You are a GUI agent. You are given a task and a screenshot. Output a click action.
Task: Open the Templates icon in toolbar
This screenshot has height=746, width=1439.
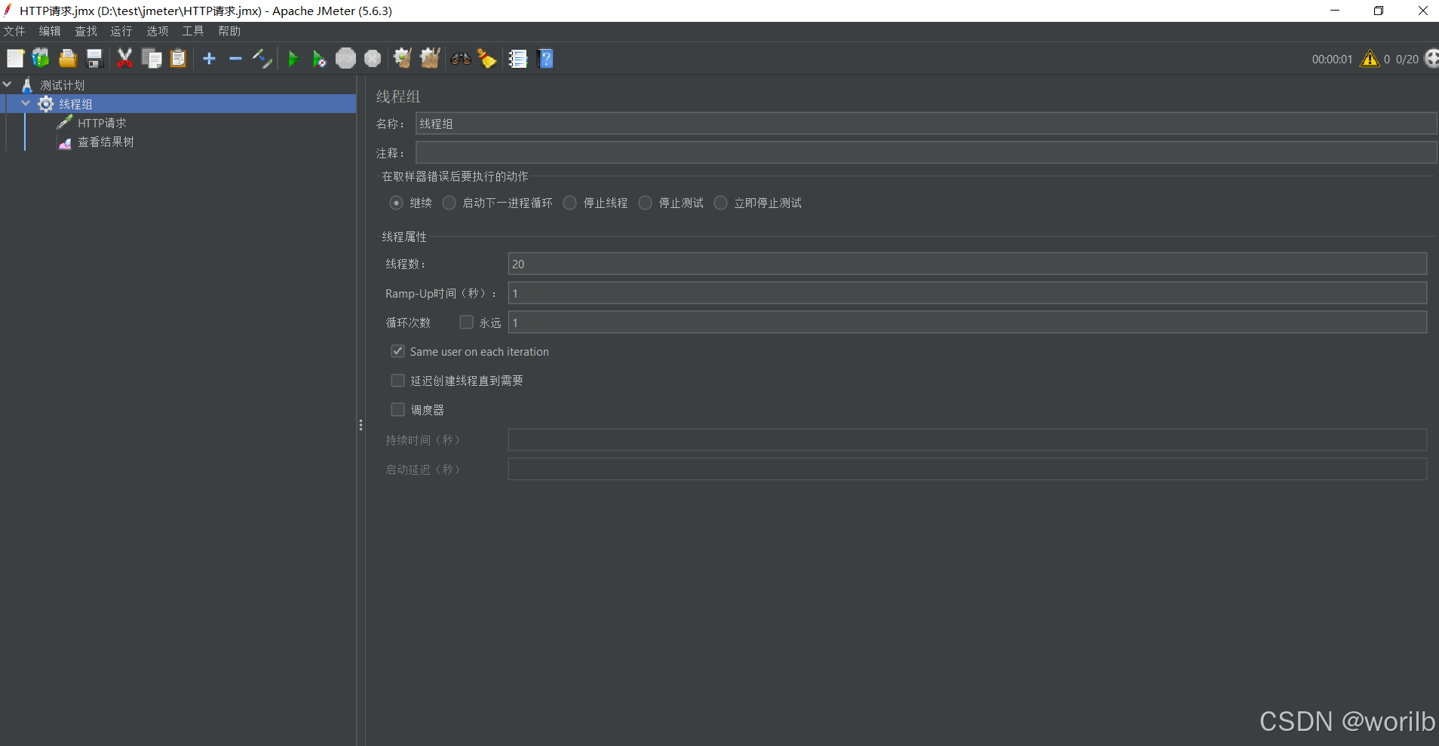click(41, 59)
